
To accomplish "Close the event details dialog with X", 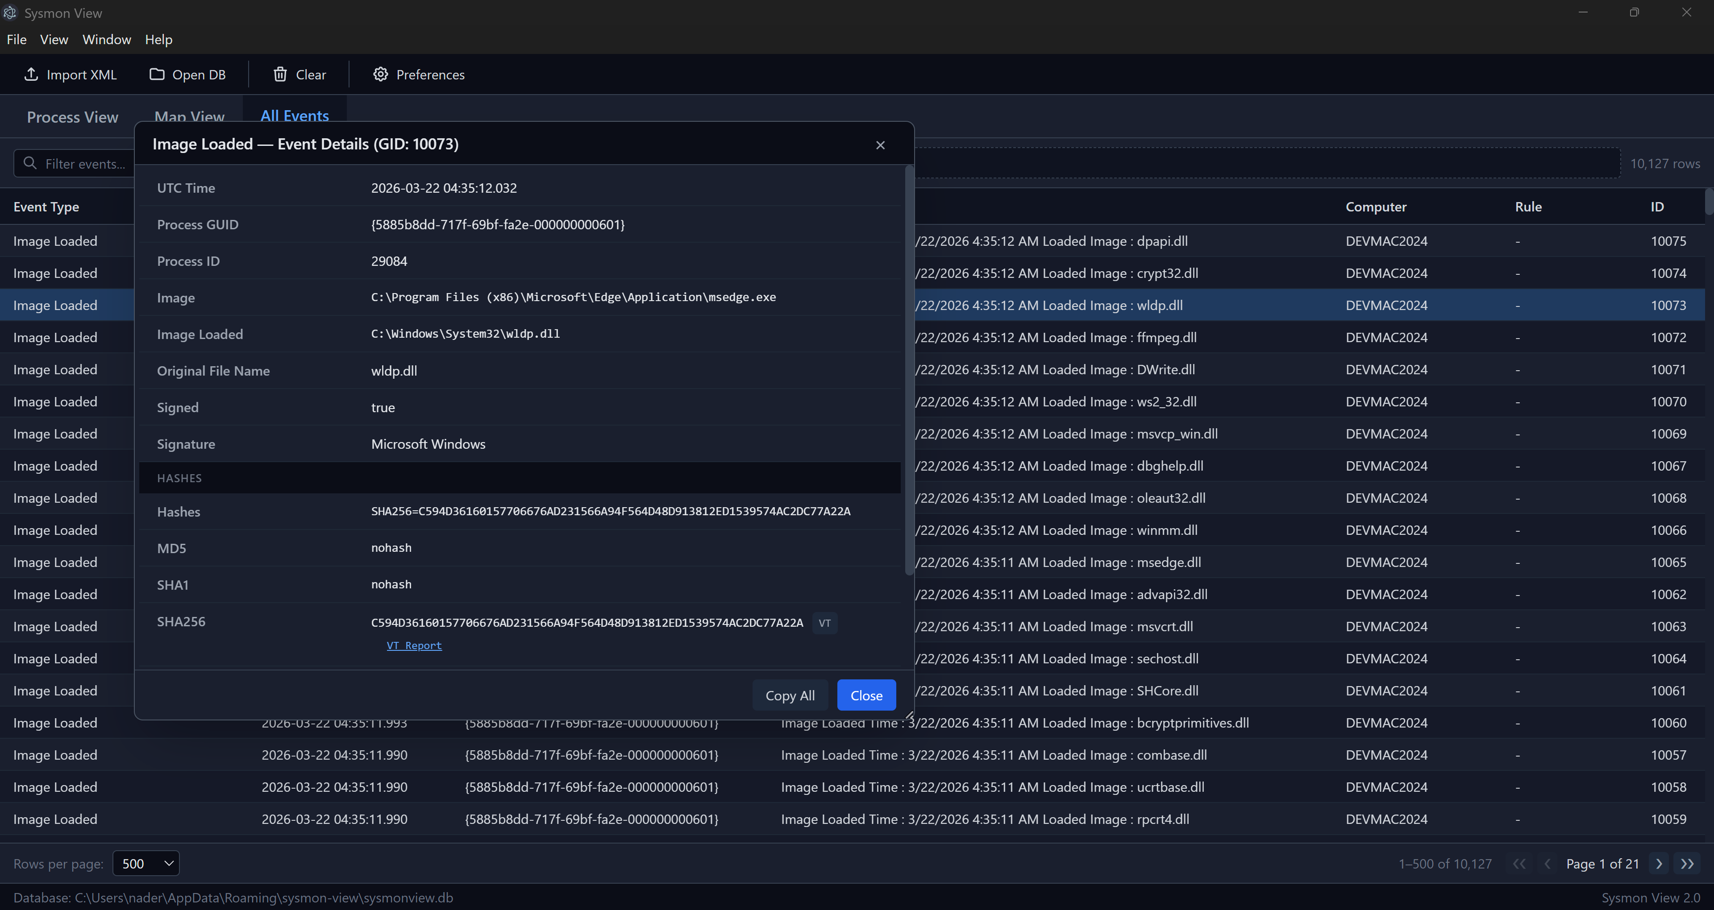I will click(880, 145).
